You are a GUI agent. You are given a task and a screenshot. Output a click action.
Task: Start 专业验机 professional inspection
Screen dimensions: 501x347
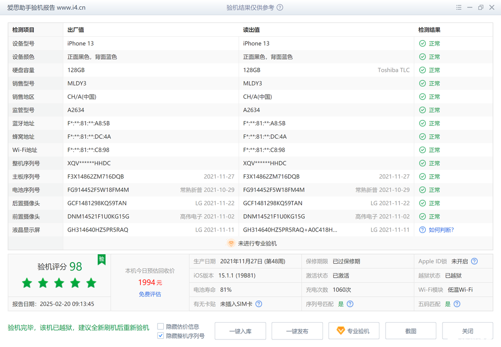(354, 331)
